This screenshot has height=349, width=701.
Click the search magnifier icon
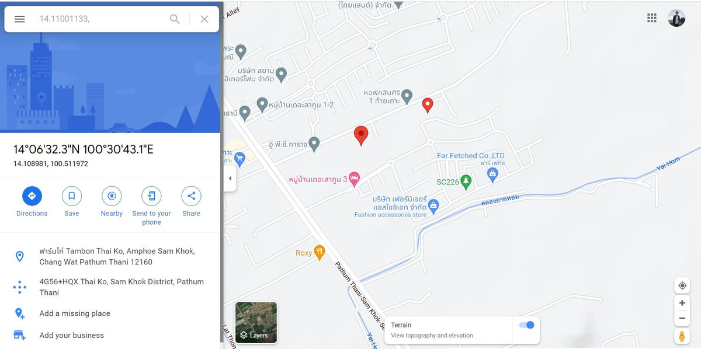[175, 19]
